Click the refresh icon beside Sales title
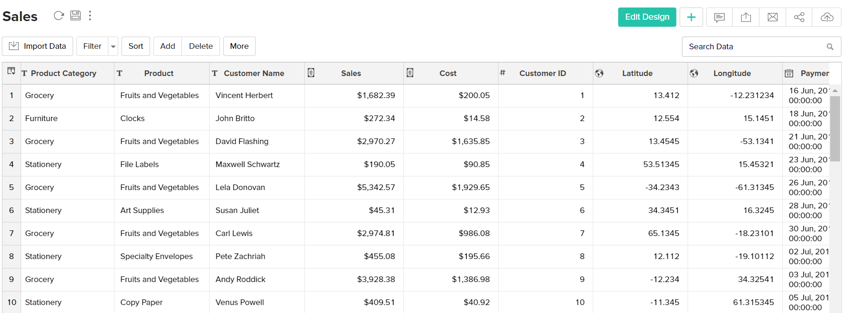This screenshot has width=848, height=313. coord(59,15)
